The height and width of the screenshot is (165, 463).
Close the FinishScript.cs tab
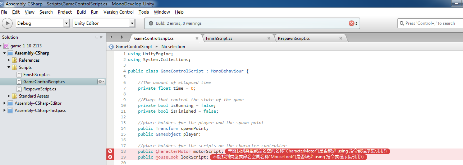point(269,38)
